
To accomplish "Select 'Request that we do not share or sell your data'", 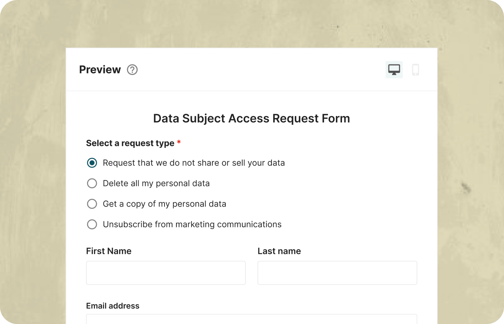I will pos(92,163).
